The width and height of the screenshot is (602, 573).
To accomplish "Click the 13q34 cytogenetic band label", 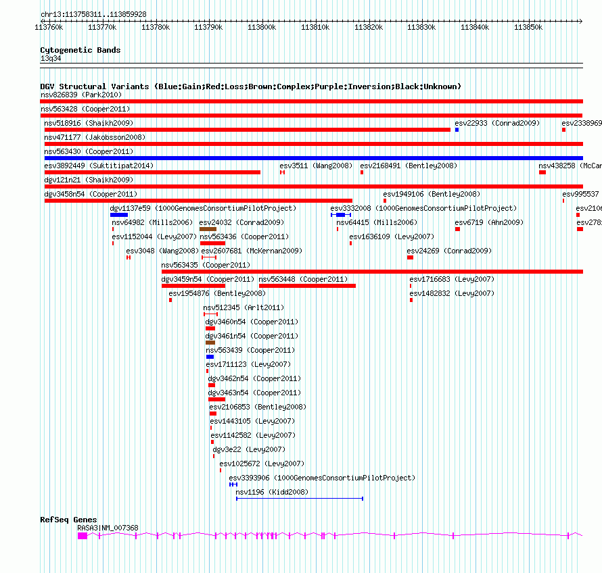I will pos(51,58).
